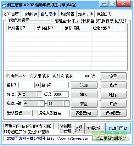Viewport: 134px width, 146px height.
Task: Click the 修改 button
Action: click(113, 85)
